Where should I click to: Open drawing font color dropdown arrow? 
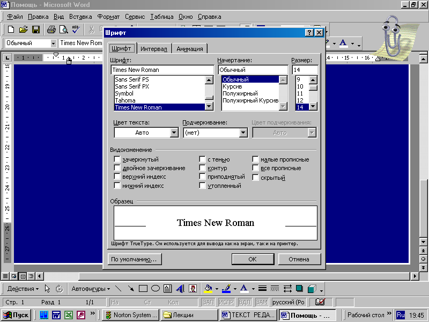(253, 289)
